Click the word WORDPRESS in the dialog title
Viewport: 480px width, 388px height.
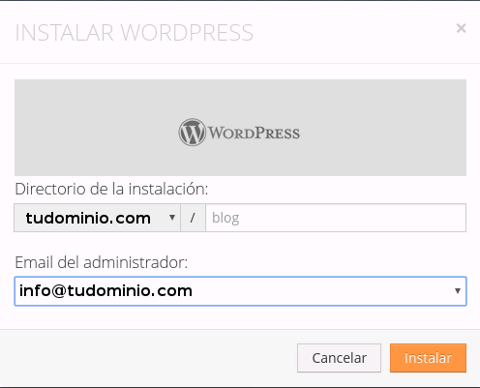coord(187,33)
